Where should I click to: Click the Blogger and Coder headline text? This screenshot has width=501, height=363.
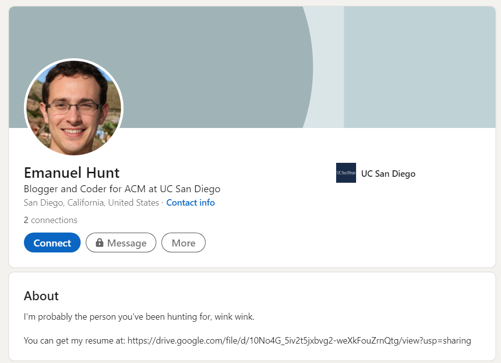point(122,189)
